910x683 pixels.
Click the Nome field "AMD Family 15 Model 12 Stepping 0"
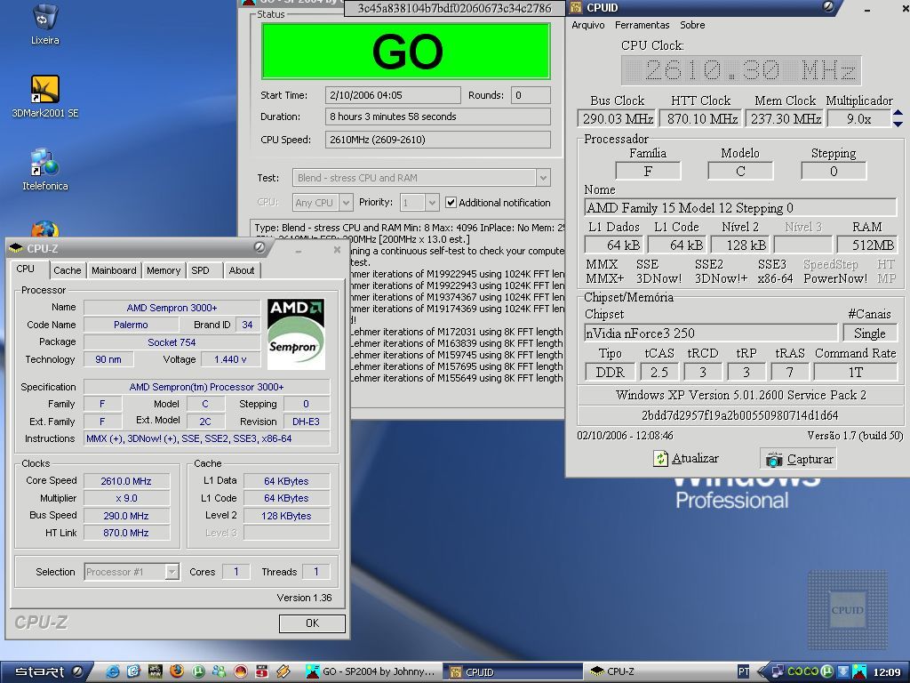pos(740,208)
